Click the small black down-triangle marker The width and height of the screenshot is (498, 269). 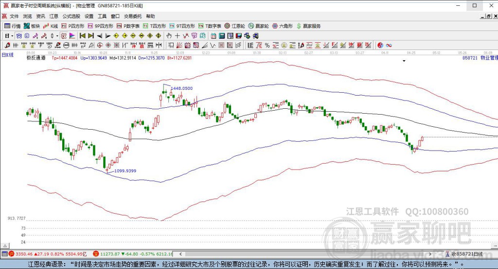(x=404, y=61)
